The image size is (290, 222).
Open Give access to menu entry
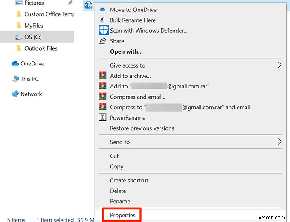[x=128, y=65]
